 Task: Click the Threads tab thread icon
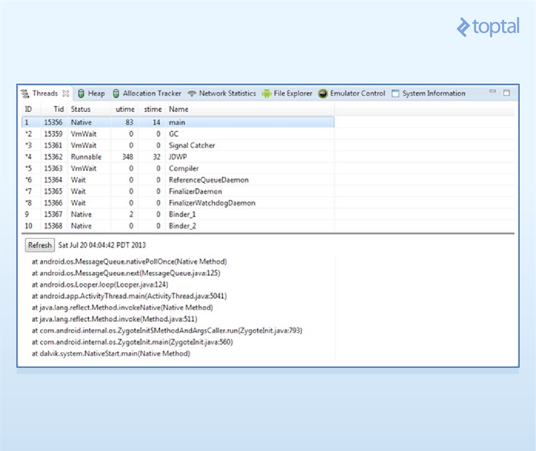coord(25,93)
